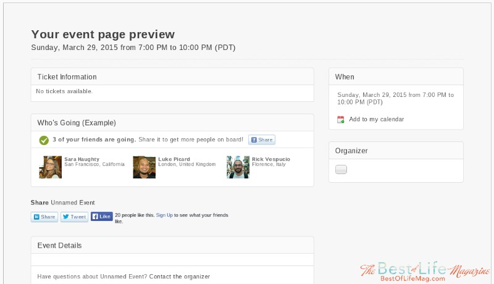The image size is (494, 284).
Task: Open Sara Haughty's profile photo
Action: [x=51, y=167]
